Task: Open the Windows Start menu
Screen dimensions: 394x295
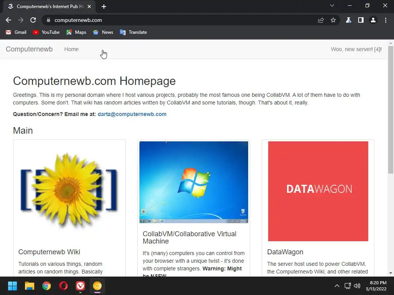Action: tap(12, 286)
